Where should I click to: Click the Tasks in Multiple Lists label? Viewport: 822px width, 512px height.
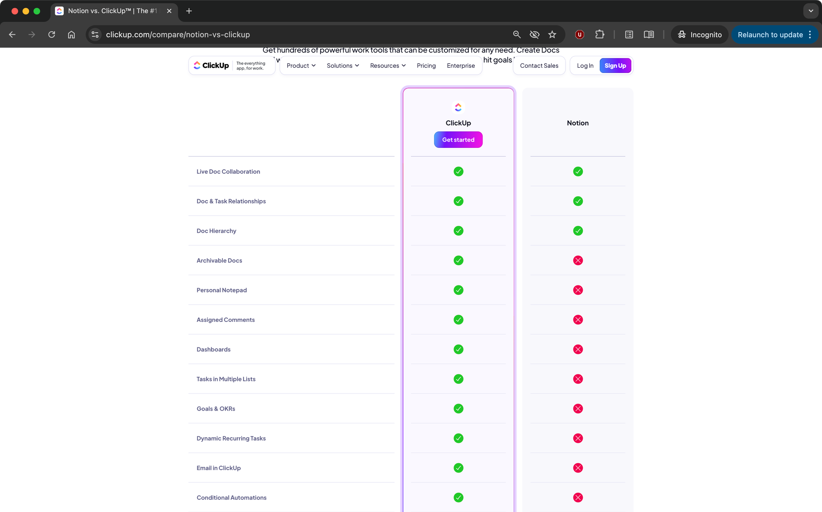(226, 379)
